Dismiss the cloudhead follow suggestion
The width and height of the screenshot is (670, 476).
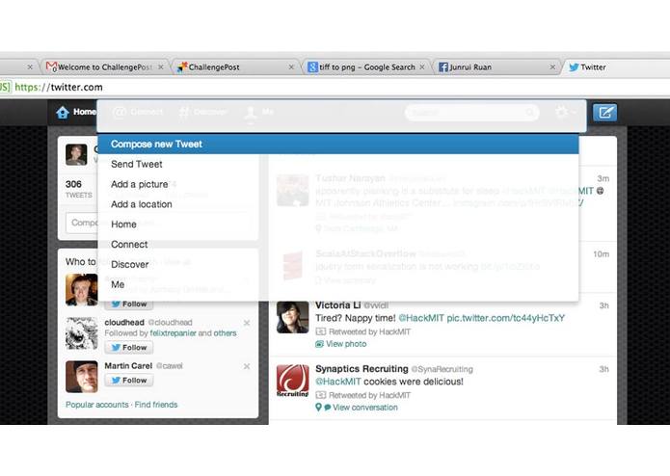(x=247, y=323)
